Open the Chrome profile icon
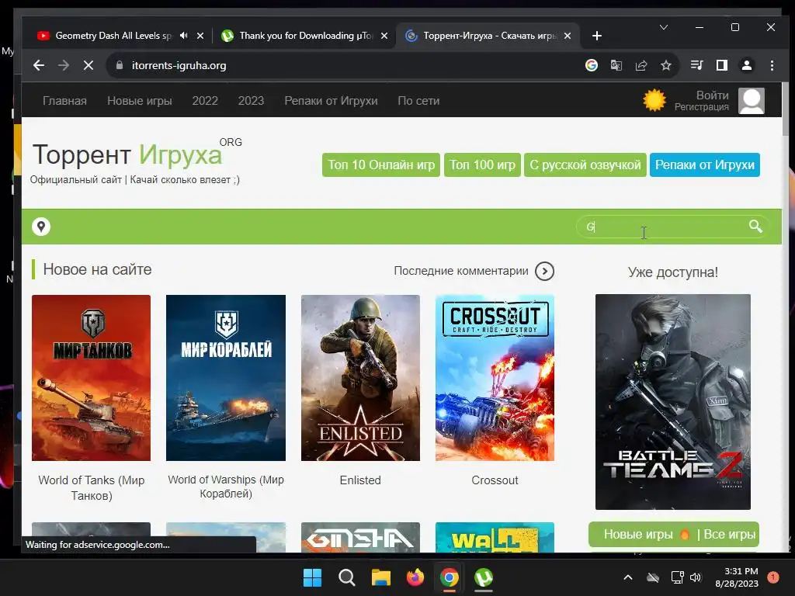795x596 pixels. [747, 65]
